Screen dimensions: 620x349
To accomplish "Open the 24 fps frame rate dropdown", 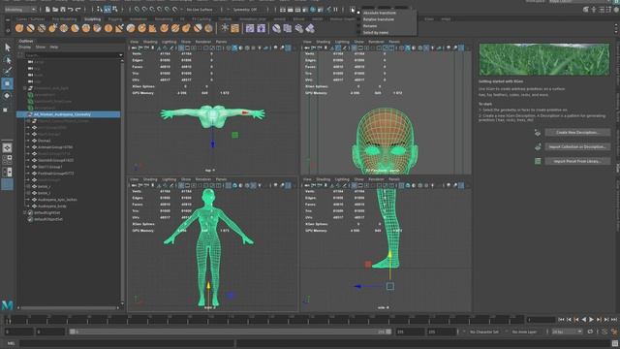I will tap(567, 332).
